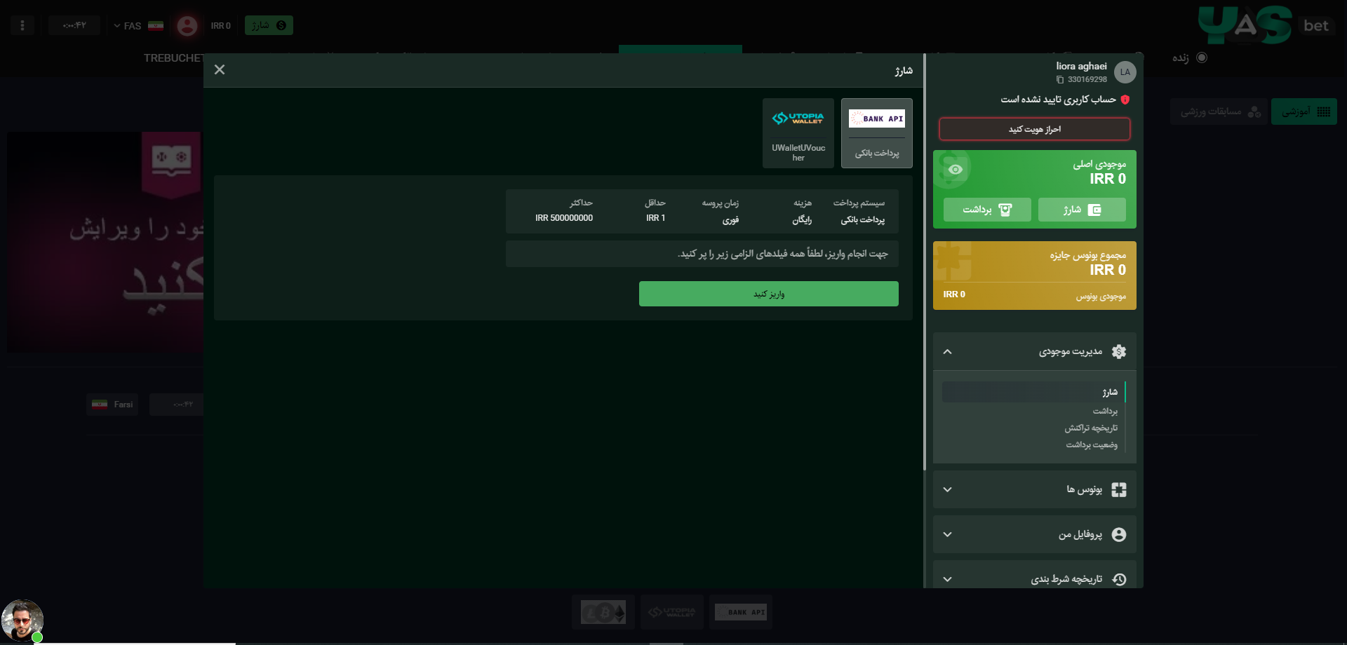The image size is (1347, 645).
Task: Collapse the balance management section
Action: 948,352
